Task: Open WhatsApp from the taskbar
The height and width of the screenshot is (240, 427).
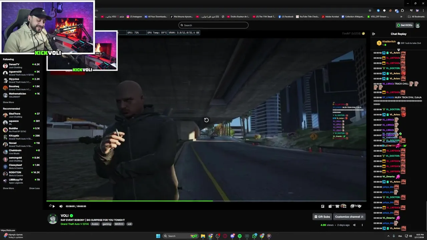Action: click(x=255, y=236)
